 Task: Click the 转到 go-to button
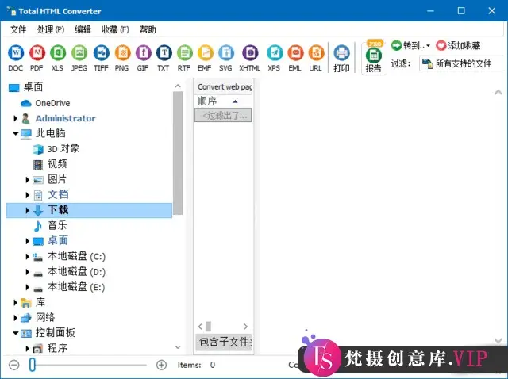[408, 46]
